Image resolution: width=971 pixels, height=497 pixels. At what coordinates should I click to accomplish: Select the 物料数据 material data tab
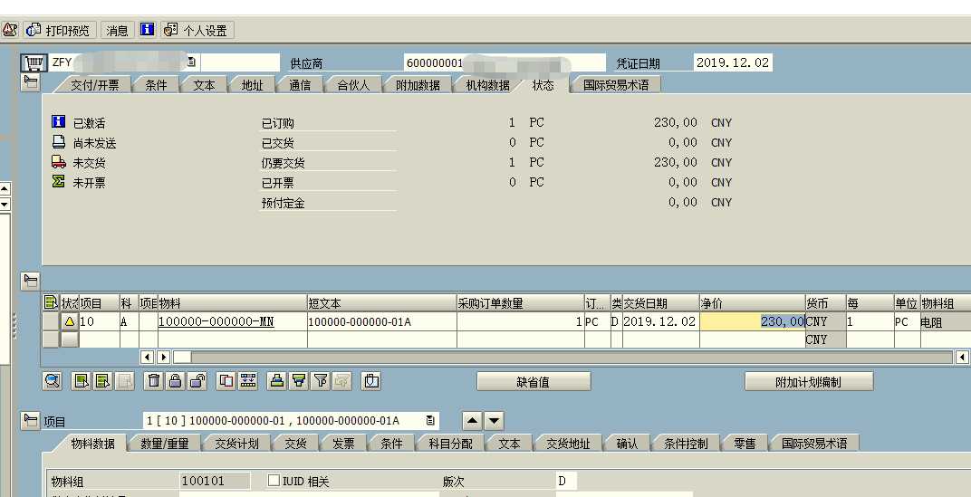pyautogui.click(x=92, y=444)
